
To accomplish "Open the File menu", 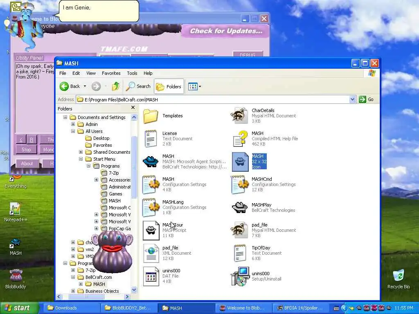I will pos(63,73).
